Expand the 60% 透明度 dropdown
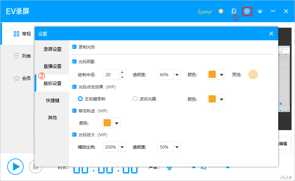Screen dimensions: 295x181 pyautogui.click(x=177, y=75)
